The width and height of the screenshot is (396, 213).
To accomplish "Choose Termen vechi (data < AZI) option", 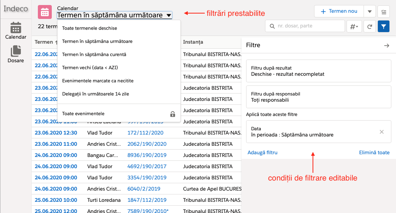I will pyautogui.click(x=90, y=68).
